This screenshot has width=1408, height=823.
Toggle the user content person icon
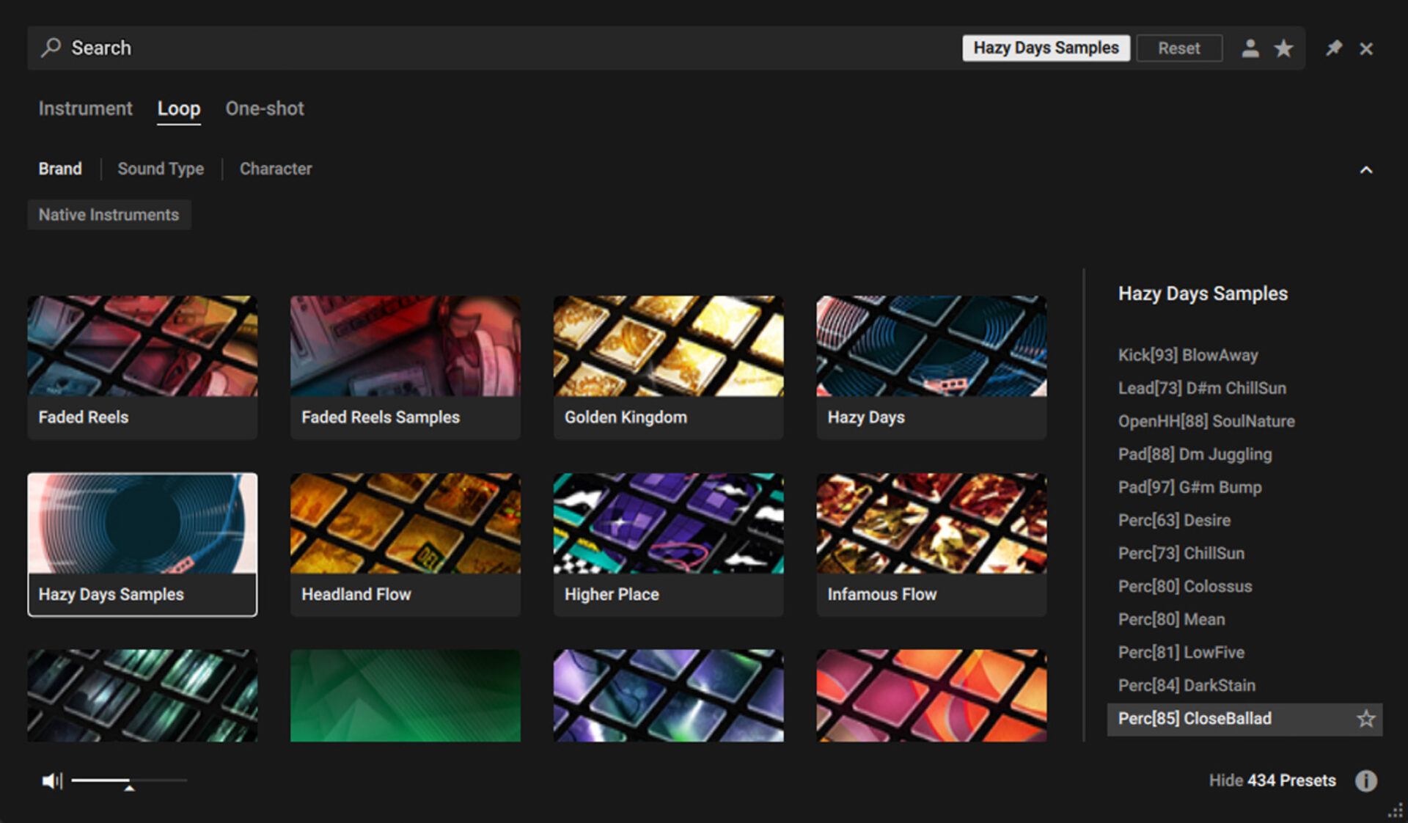point(1250,48)
